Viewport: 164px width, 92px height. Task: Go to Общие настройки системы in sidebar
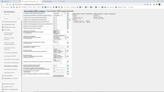click(x=9, y=39)
